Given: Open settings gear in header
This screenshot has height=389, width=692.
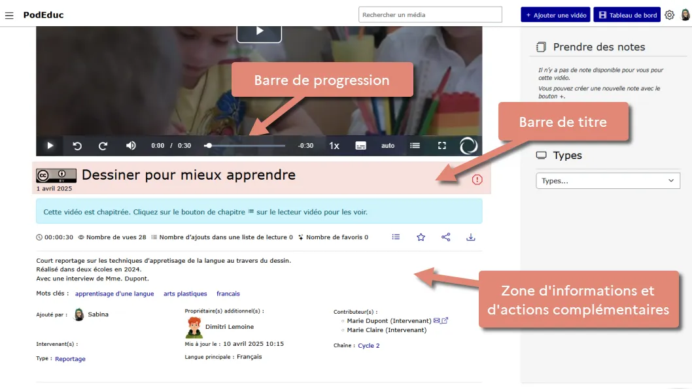Looking at the screenshot, I should [x=670, y=15].
